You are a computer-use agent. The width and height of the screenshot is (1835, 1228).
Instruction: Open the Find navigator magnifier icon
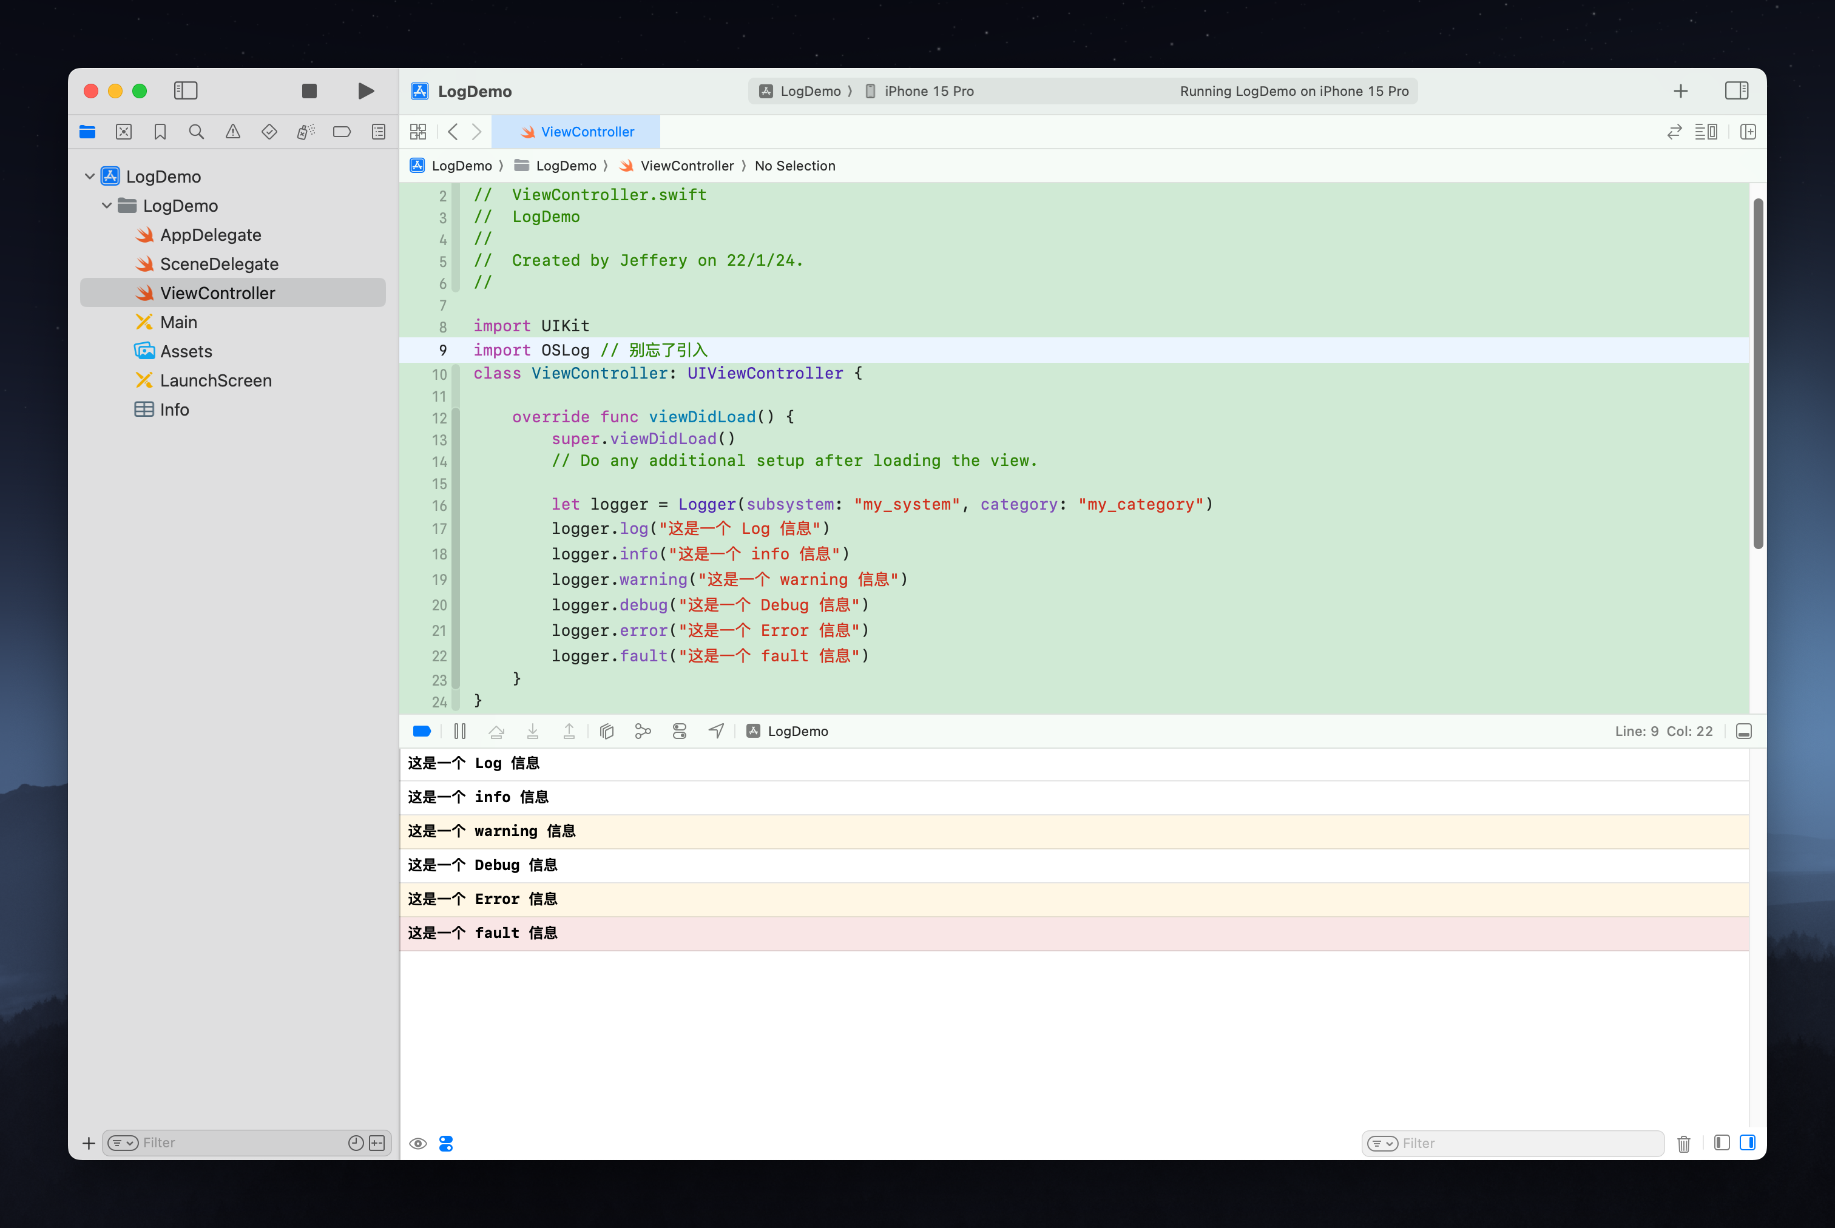pyautogui.click(x=197, y=132)
